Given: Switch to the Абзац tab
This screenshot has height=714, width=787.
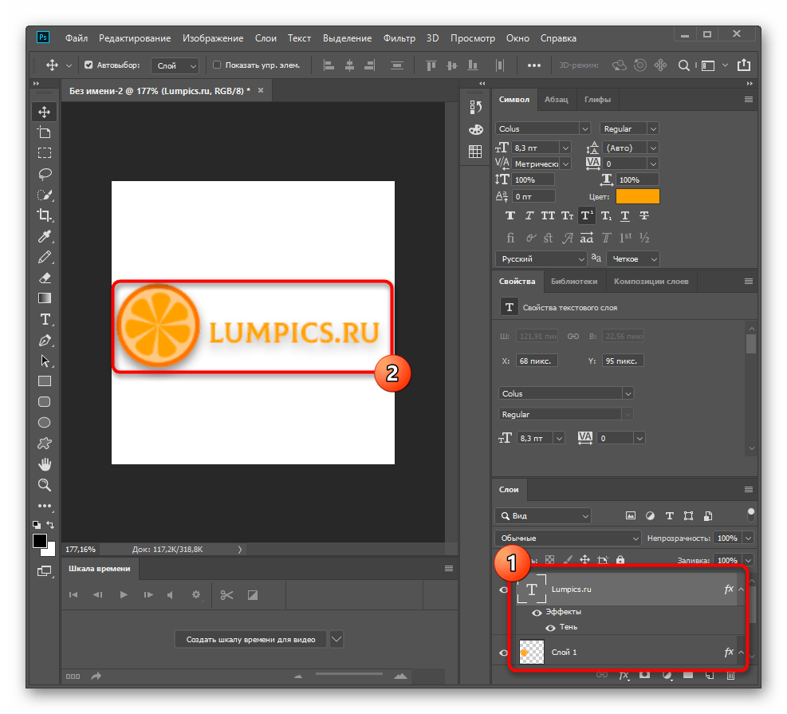Looking at the screenshot, I should [x=556, y=100].
